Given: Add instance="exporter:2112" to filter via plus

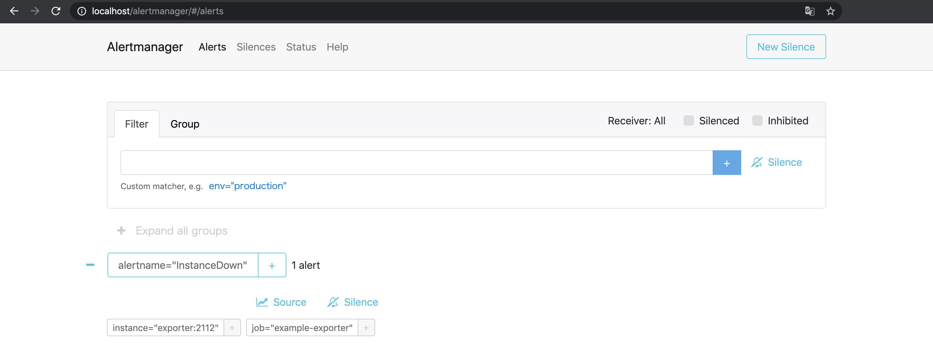Looking at the screenshot, I should coord(232,328).
